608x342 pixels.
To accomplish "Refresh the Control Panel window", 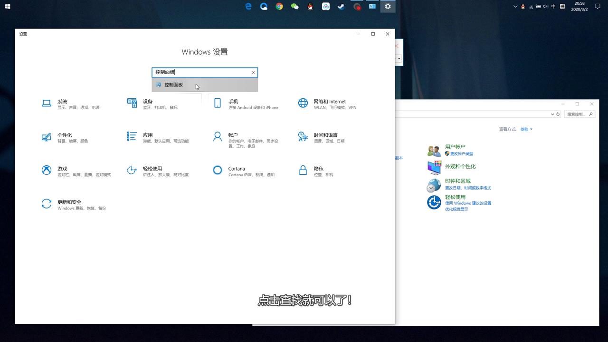I will coord(558,114).
